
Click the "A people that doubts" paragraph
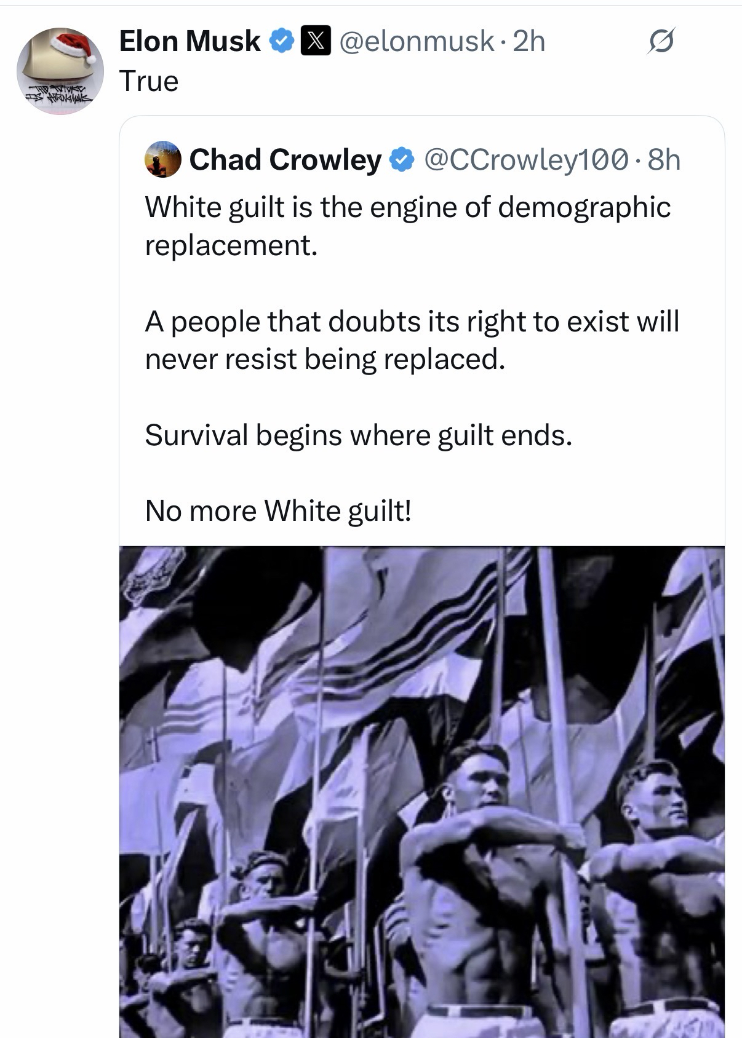pyautogui.click(x=412, y=340)
